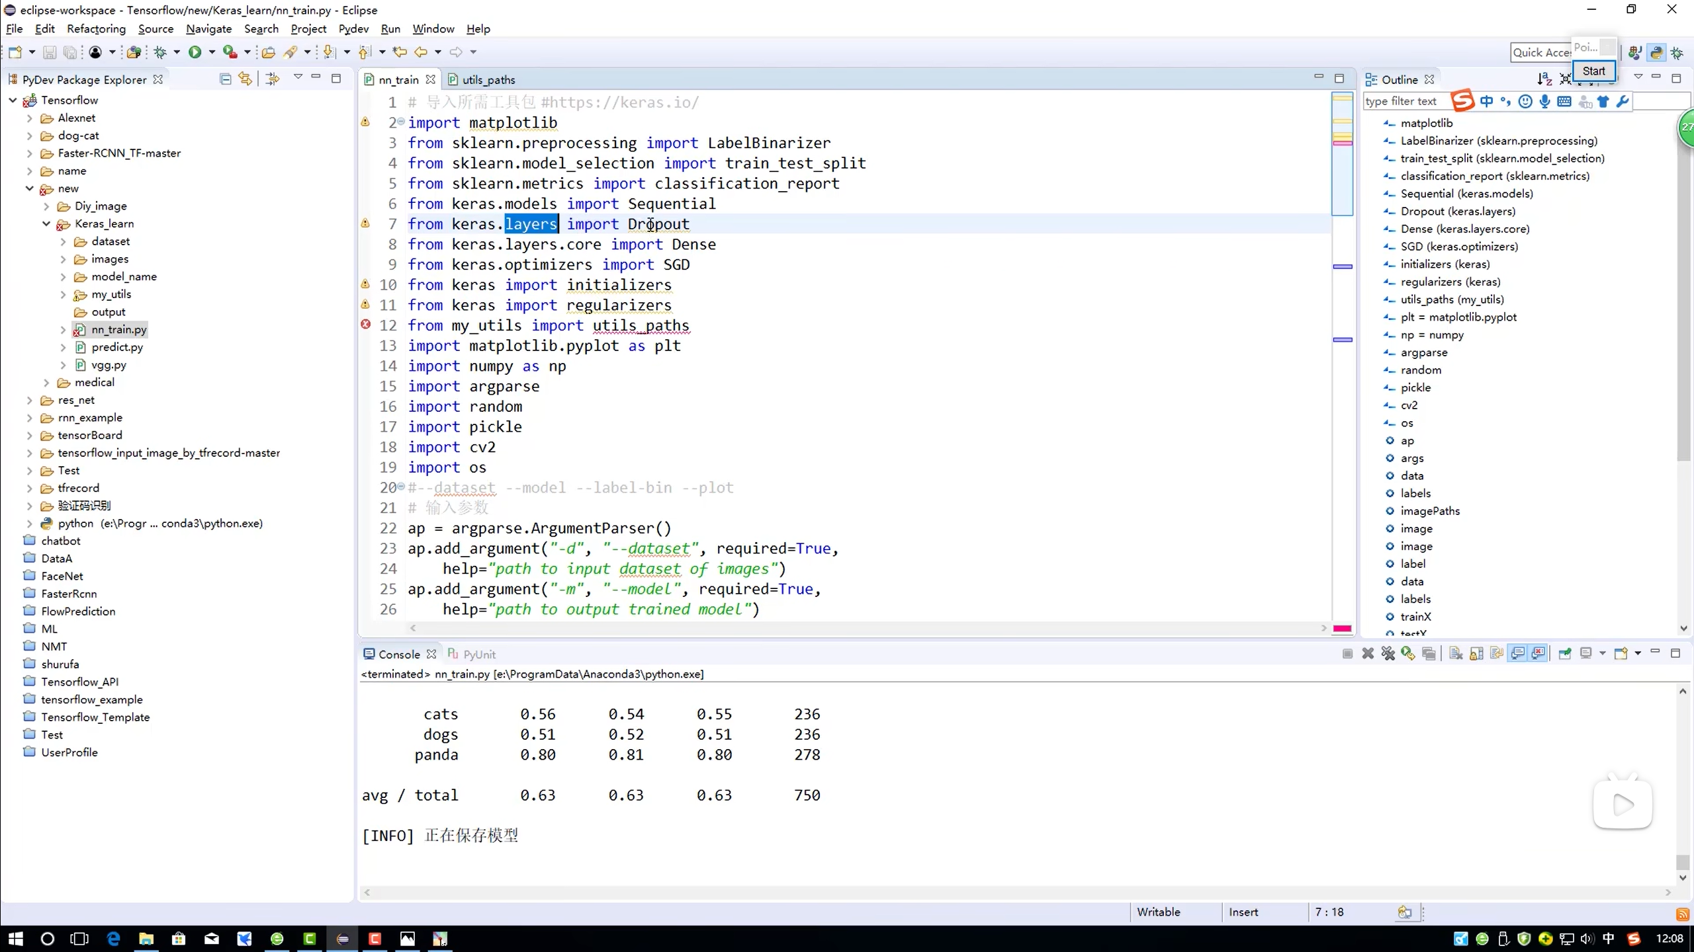1694x952 pixels.
Task: Collapse the Keras_learn folder
Action: click(46, 223)
